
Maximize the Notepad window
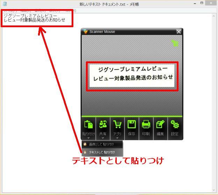202,3
